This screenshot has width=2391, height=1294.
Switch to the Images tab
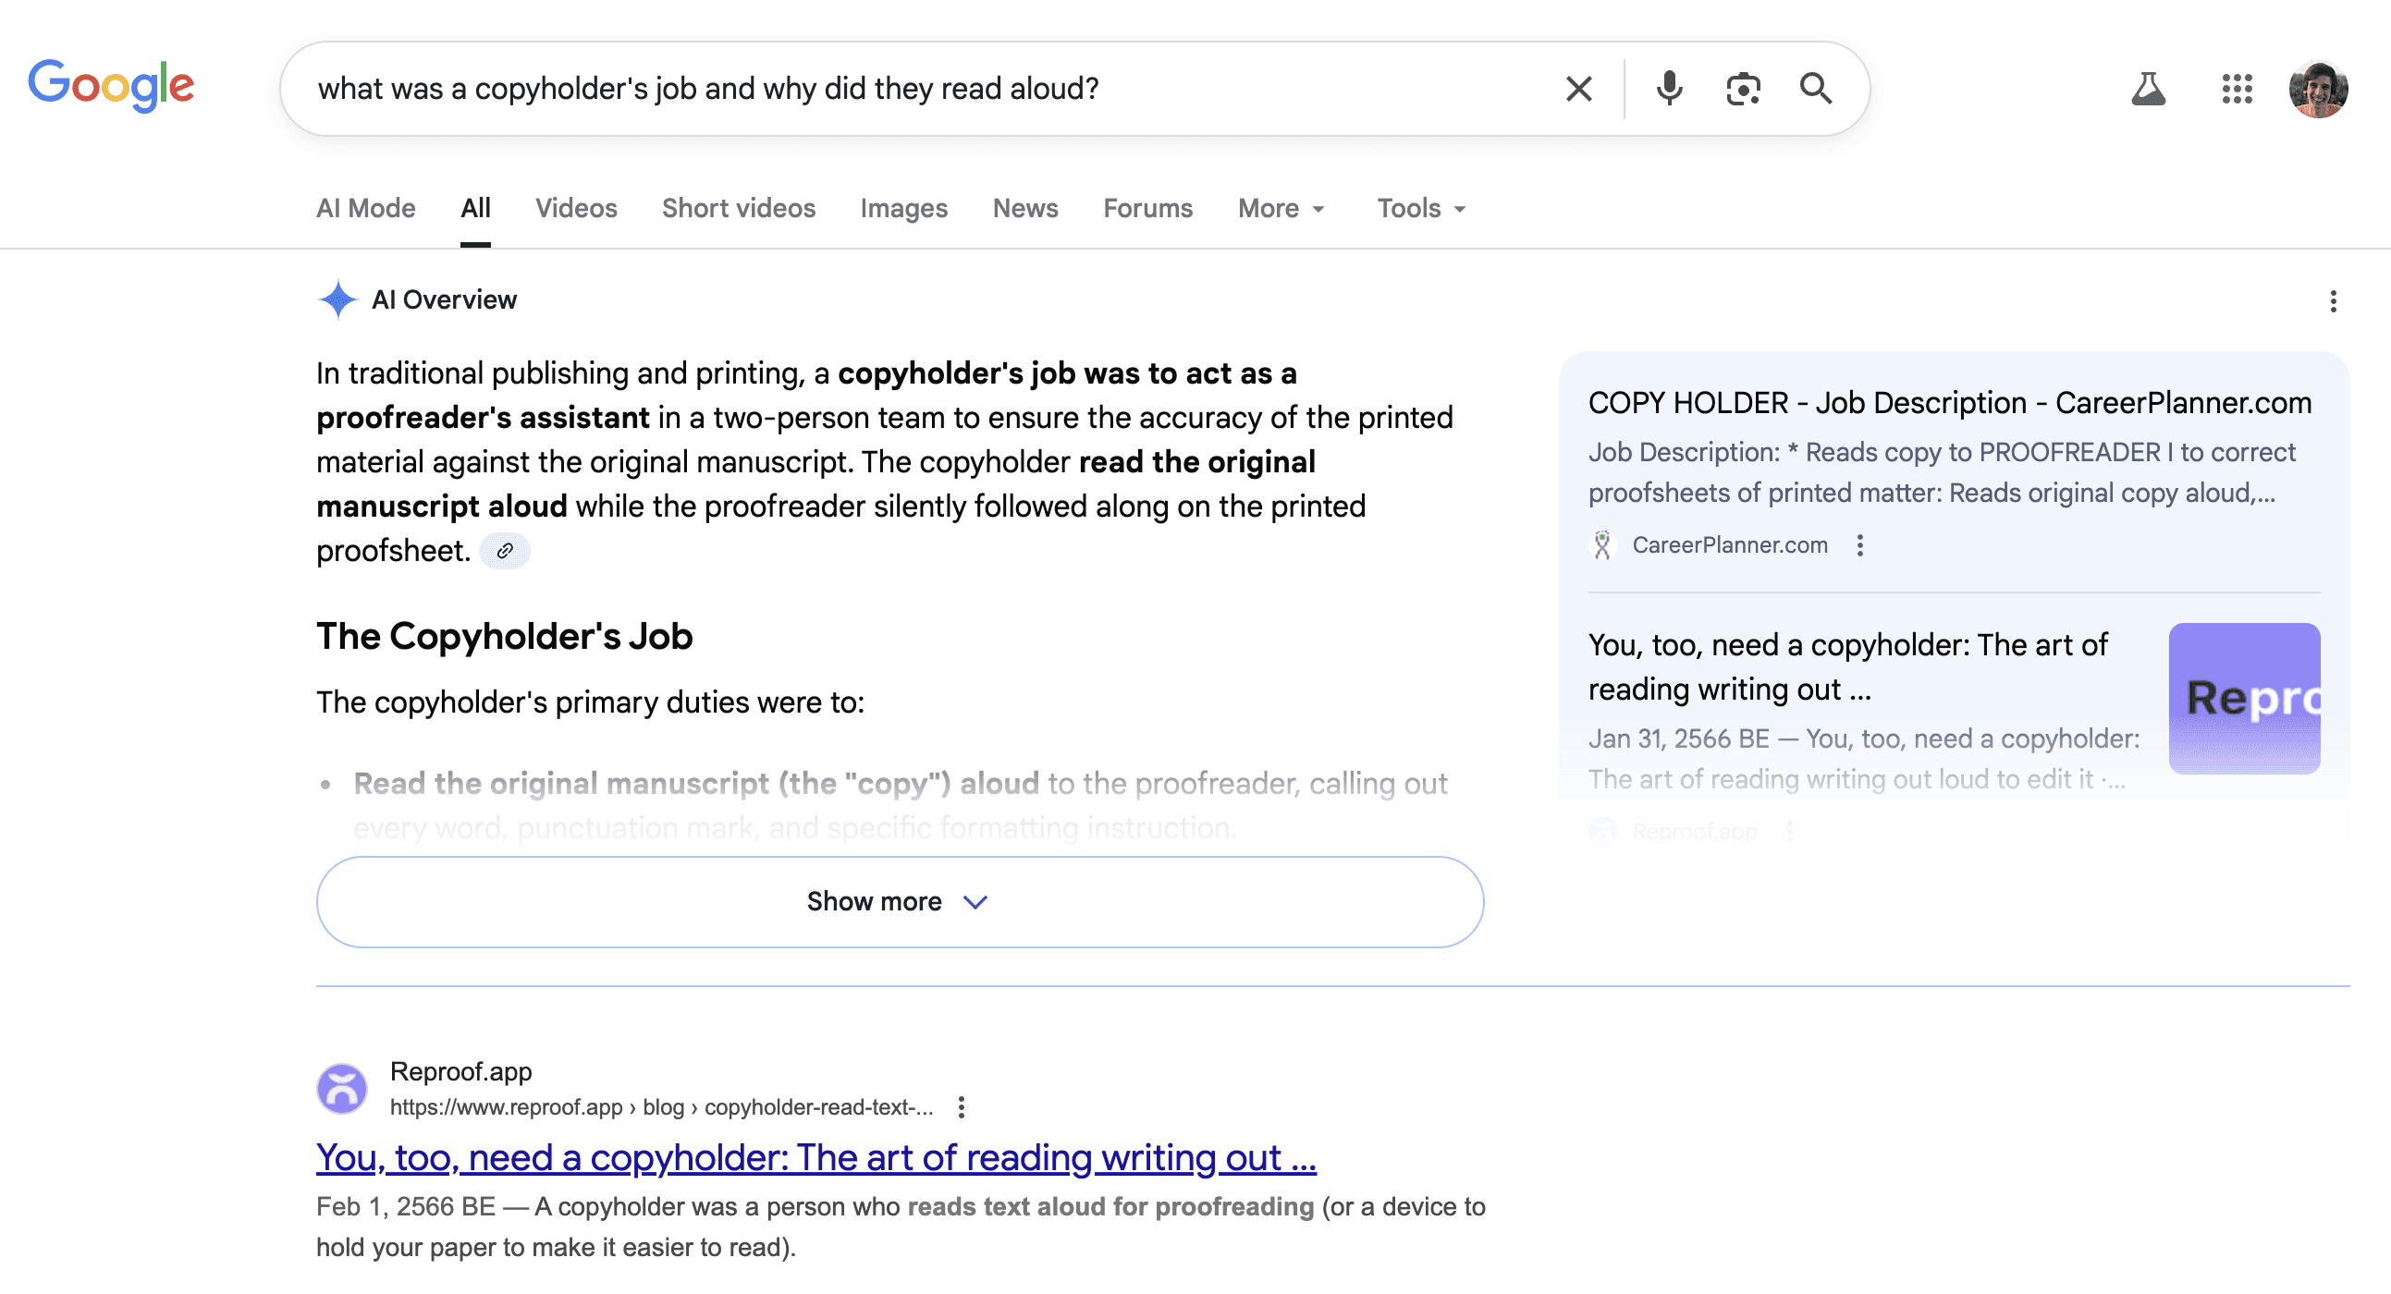coord(904,208)
